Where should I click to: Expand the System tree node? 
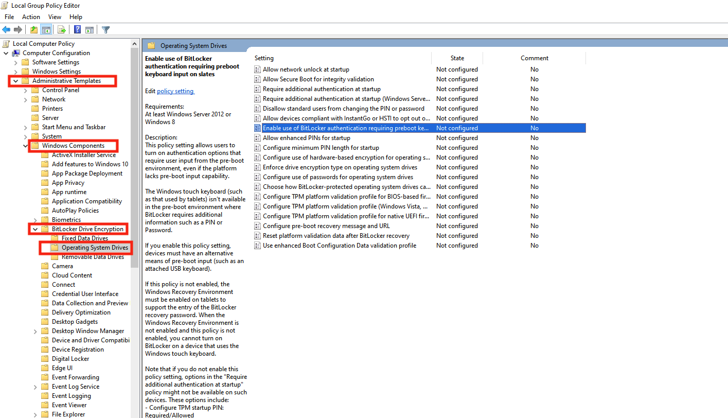[25, 136]
